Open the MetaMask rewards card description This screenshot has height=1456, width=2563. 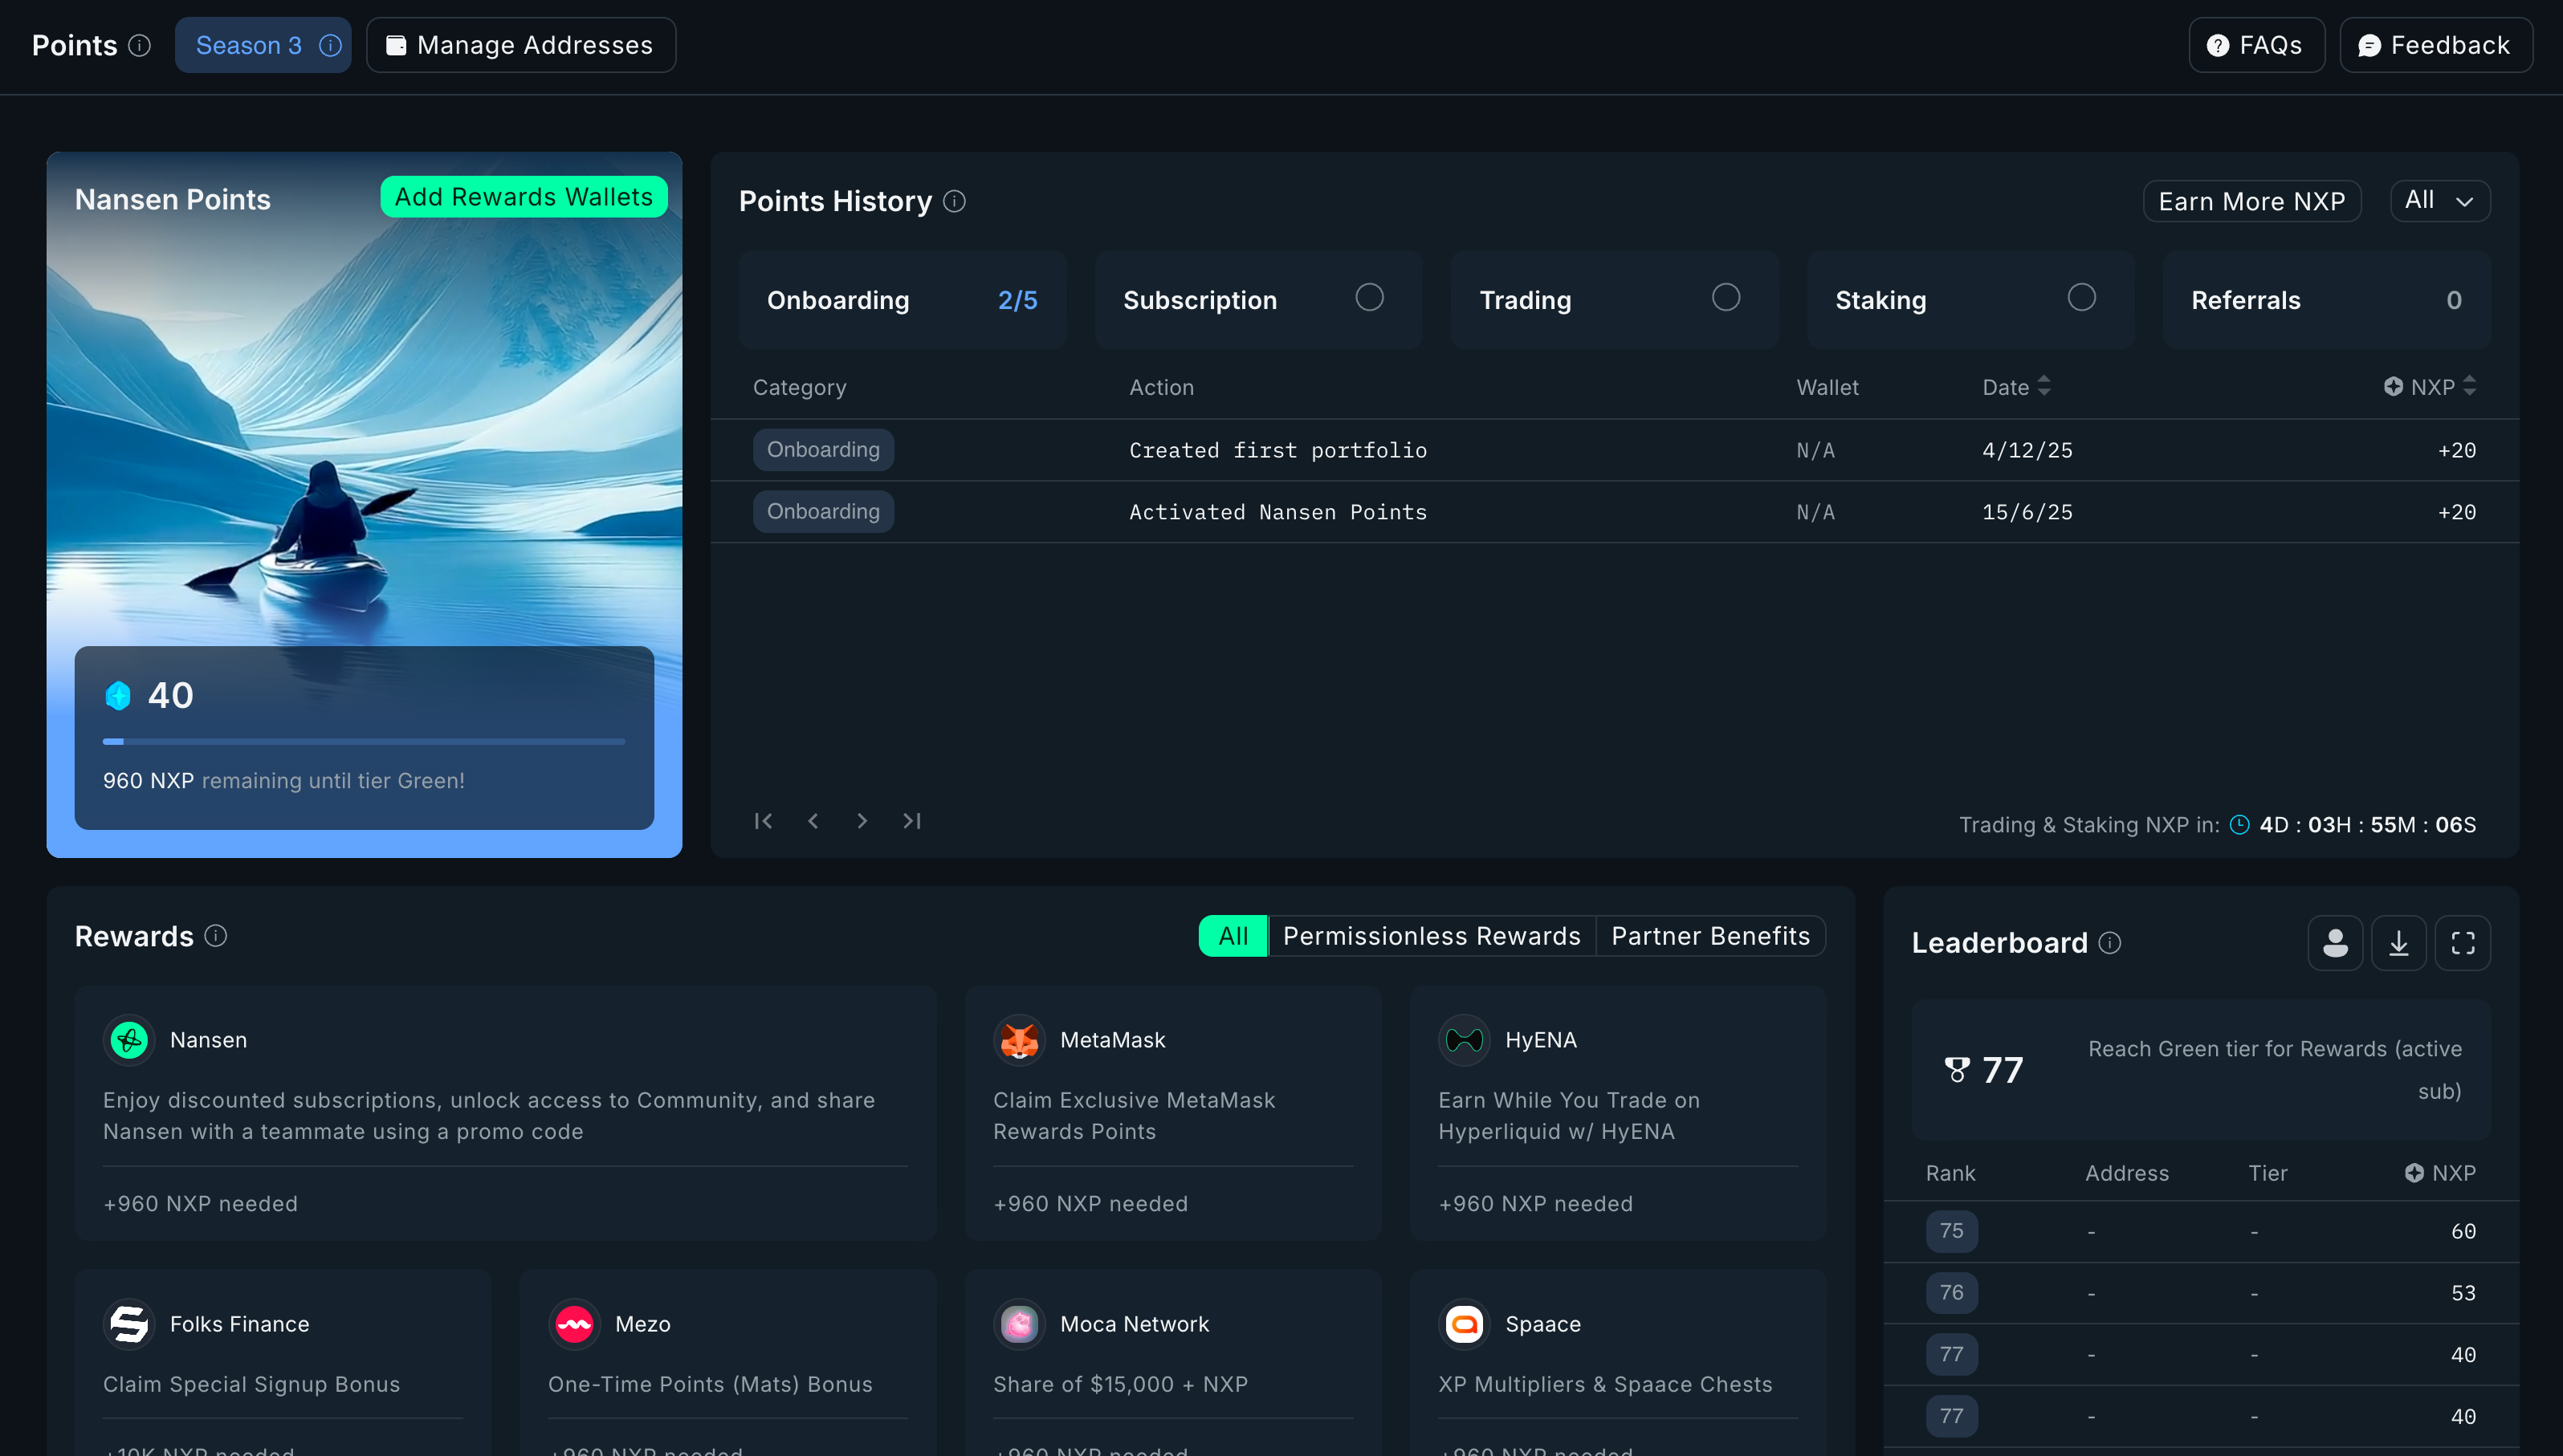click(1134, 1115)
